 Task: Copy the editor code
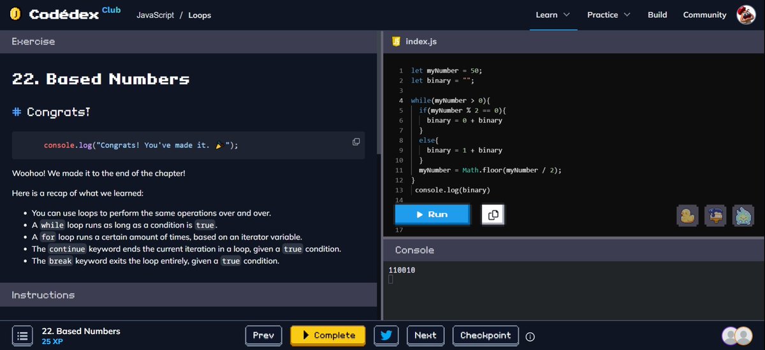(493, 215)
